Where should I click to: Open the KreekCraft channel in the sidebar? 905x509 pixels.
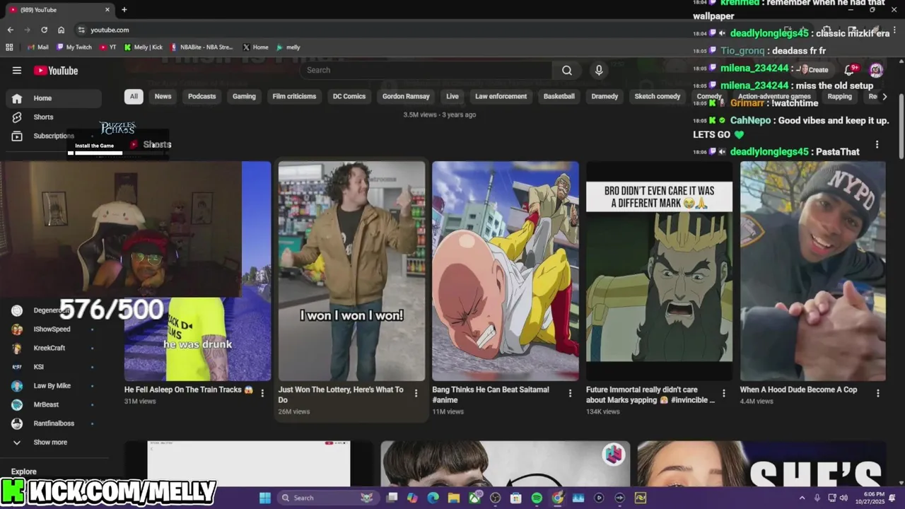[54, 348]
